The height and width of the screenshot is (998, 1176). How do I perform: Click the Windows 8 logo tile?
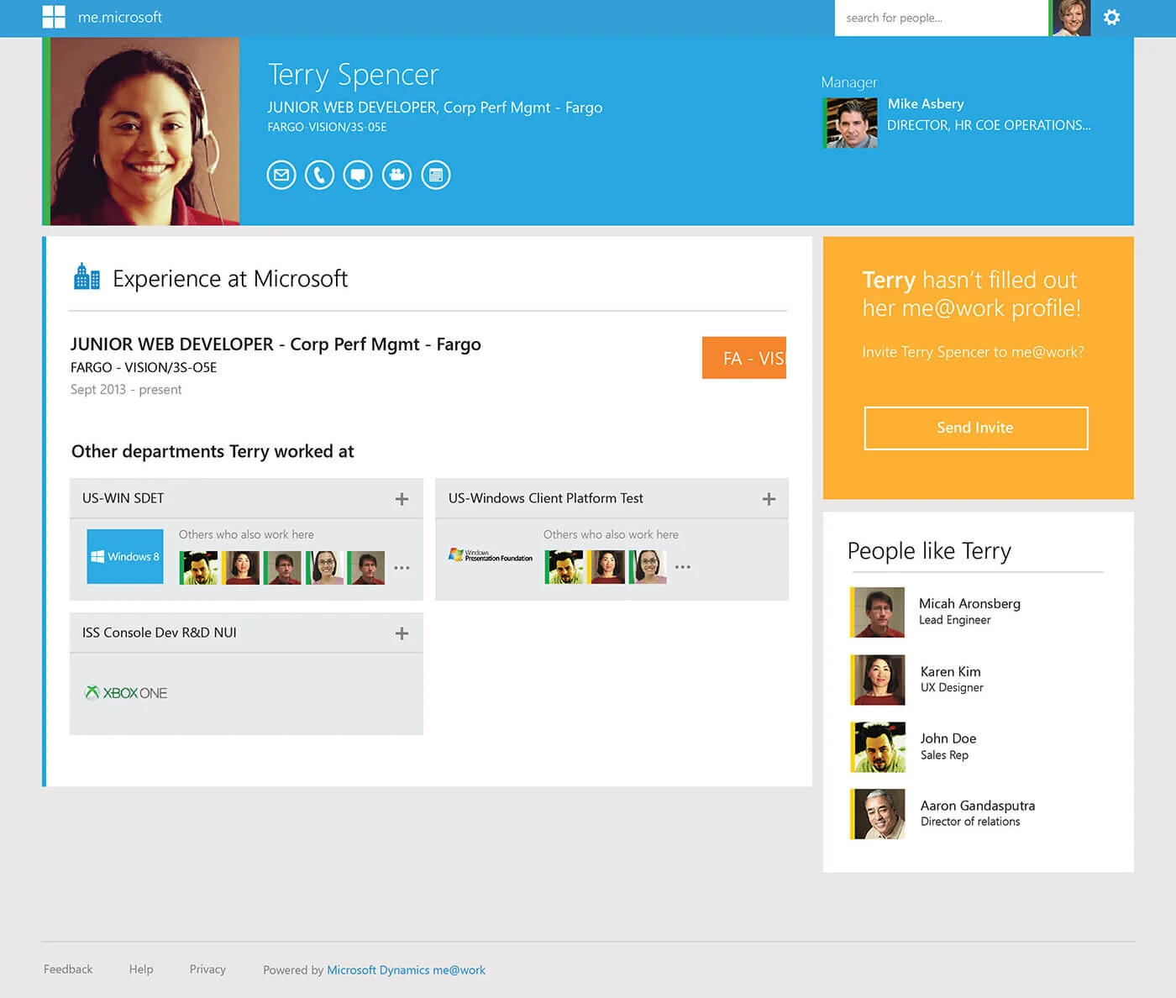(x=125, y=556)
